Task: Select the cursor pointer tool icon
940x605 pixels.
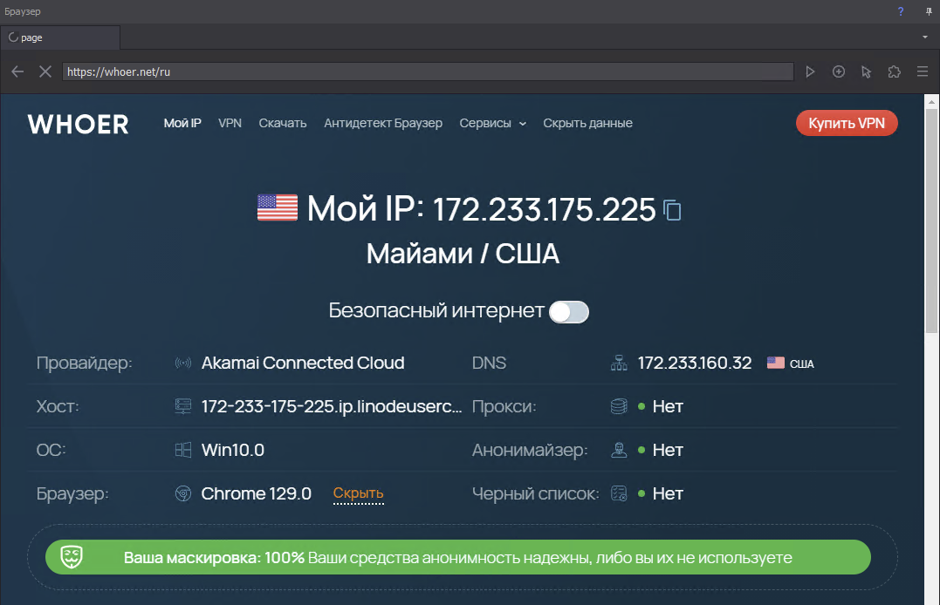Action: coord(866,71)
